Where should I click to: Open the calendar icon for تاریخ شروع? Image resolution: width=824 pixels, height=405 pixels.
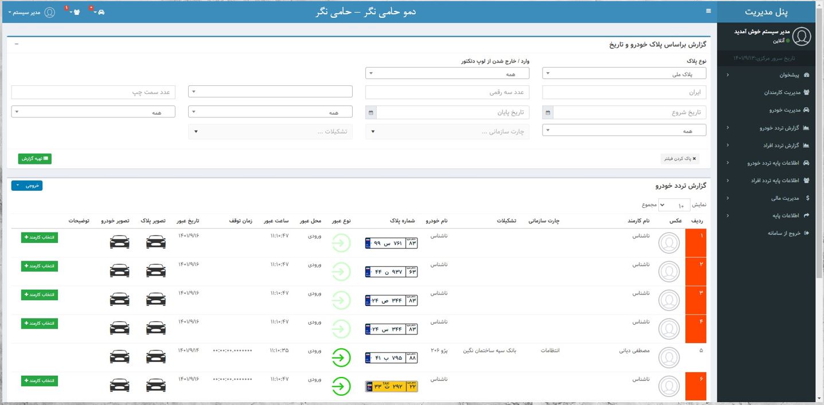(548, 113)
